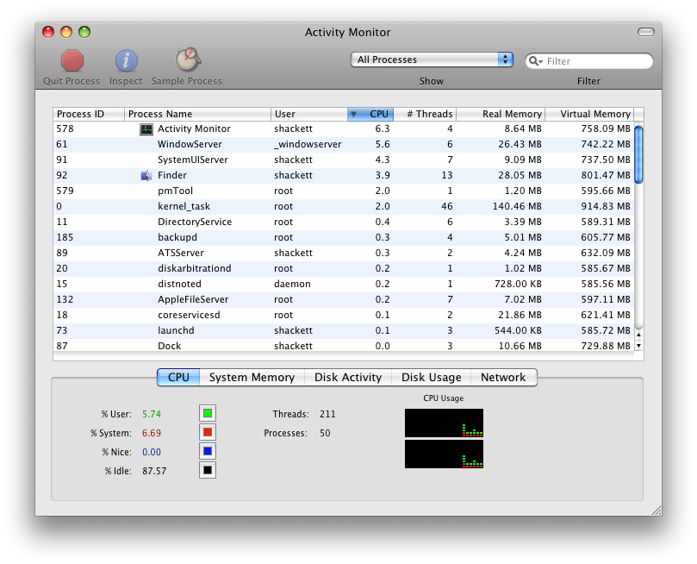Viewport: 697px width, 564px height.
Task: Click the blue % Nice color swatch
Action: coord(208,451)
